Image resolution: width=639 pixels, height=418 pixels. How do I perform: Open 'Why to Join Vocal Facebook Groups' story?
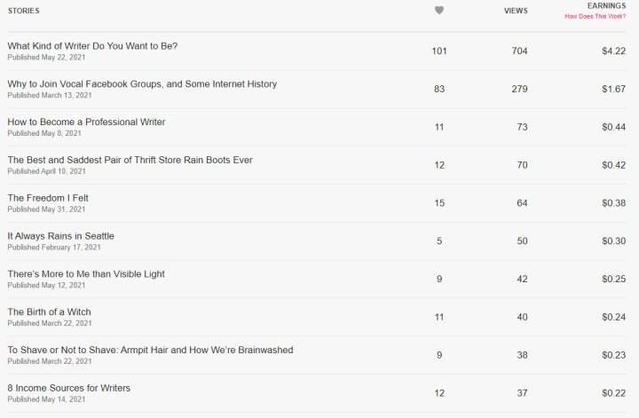(x=142, y=84)
